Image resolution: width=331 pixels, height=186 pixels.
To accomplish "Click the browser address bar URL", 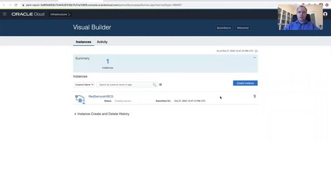I will click(104, 5).
